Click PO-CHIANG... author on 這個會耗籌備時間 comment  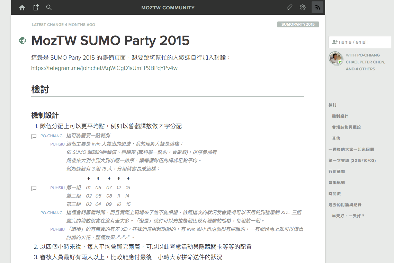tap(53, 213)
